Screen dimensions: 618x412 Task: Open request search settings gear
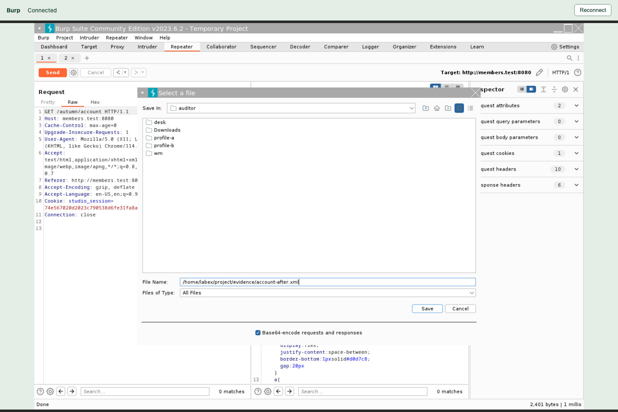coord(50,391)
